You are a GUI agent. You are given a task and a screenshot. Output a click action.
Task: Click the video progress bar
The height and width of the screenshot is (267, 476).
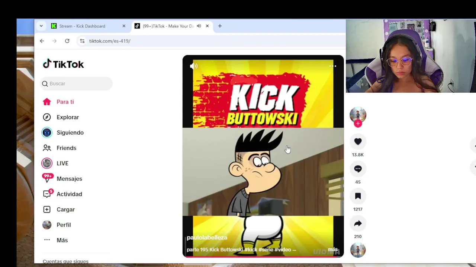[263, 256]
